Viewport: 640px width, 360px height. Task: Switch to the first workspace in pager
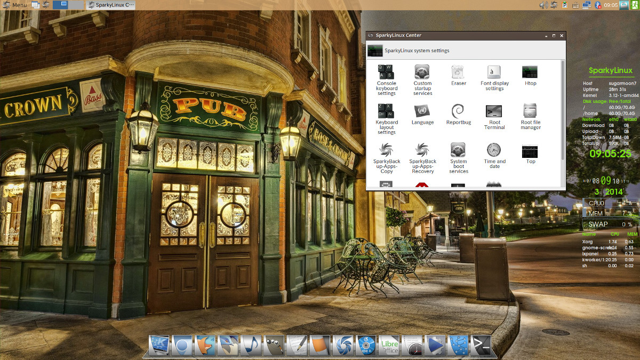(x=60, y=5)
